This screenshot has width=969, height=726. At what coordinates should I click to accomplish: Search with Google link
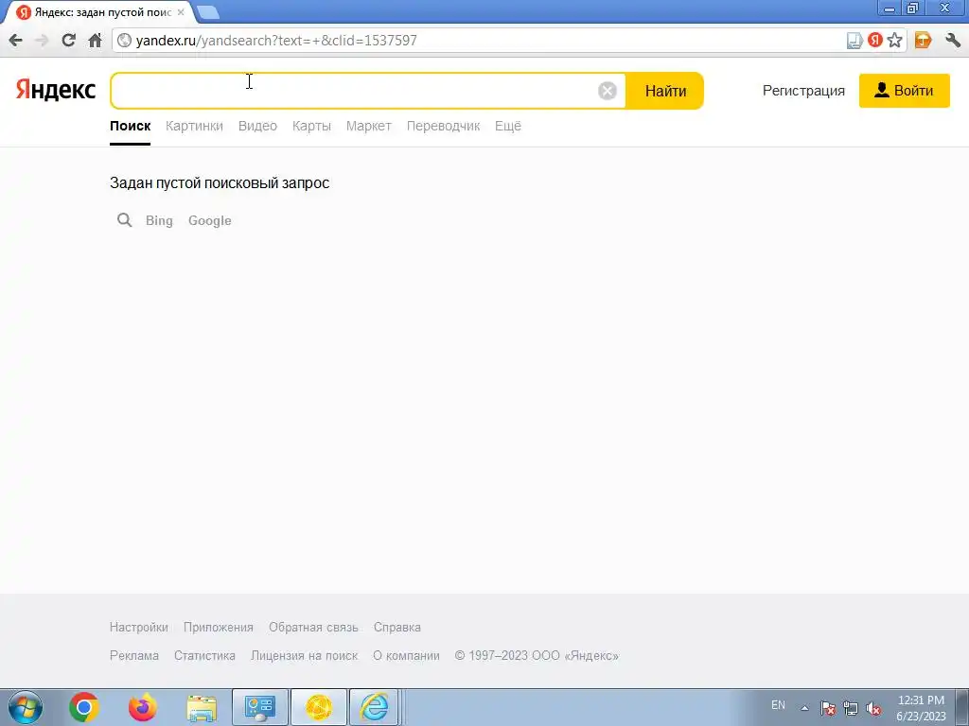(209, 220)
